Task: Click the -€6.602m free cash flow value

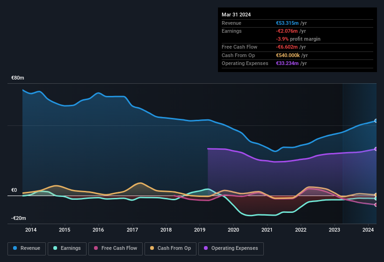Action: tap(287, 47)
